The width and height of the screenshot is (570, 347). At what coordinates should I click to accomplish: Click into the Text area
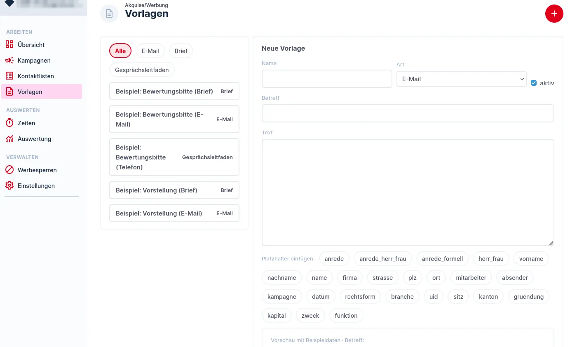pyautogui.click(x=408, y=192)
